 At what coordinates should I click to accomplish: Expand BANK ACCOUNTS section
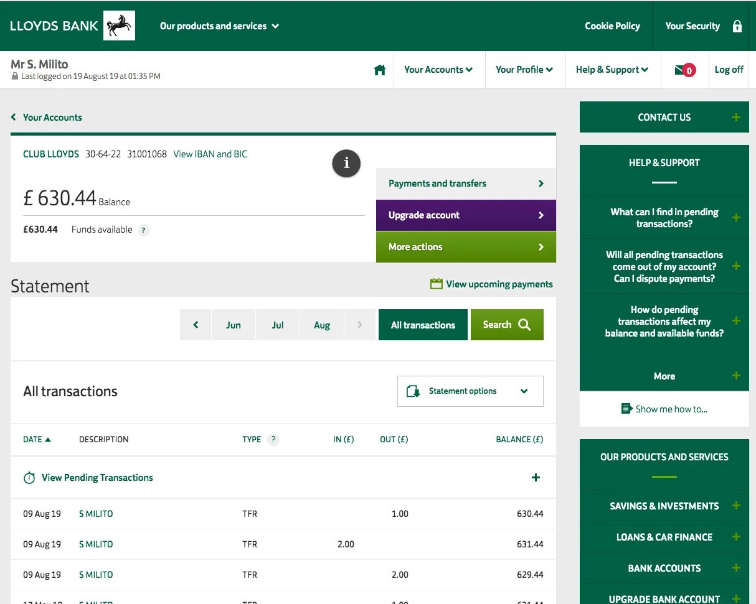coord(664,568)
